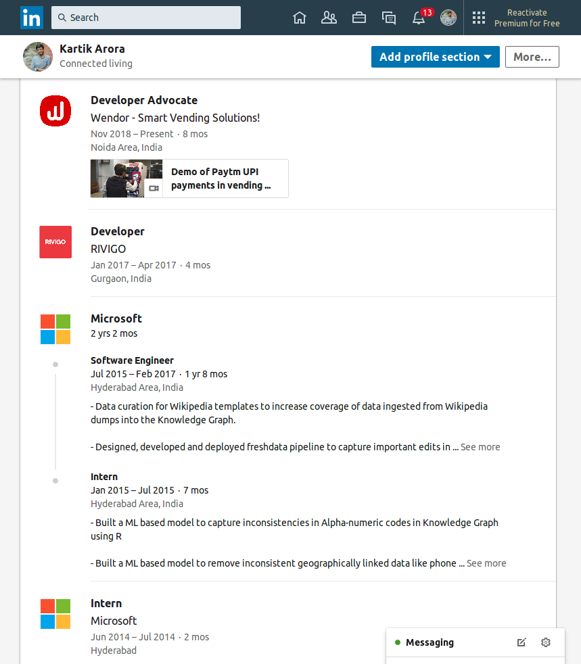The image size is (581, 664).
Task: Click Microsoft name under Jun 2014 Intern
Action: tap(114, 621)
